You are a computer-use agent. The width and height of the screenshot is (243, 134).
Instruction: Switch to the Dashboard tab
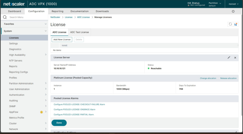(15, 11)
